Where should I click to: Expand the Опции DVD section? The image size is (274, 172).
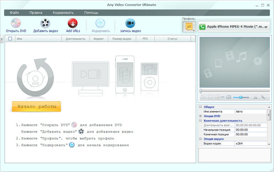[x=200, y=116]
